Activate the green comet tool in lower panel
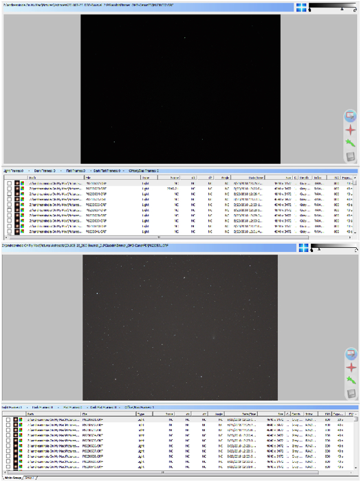Viewport: 361px width, 482px height. coord(351,380)
